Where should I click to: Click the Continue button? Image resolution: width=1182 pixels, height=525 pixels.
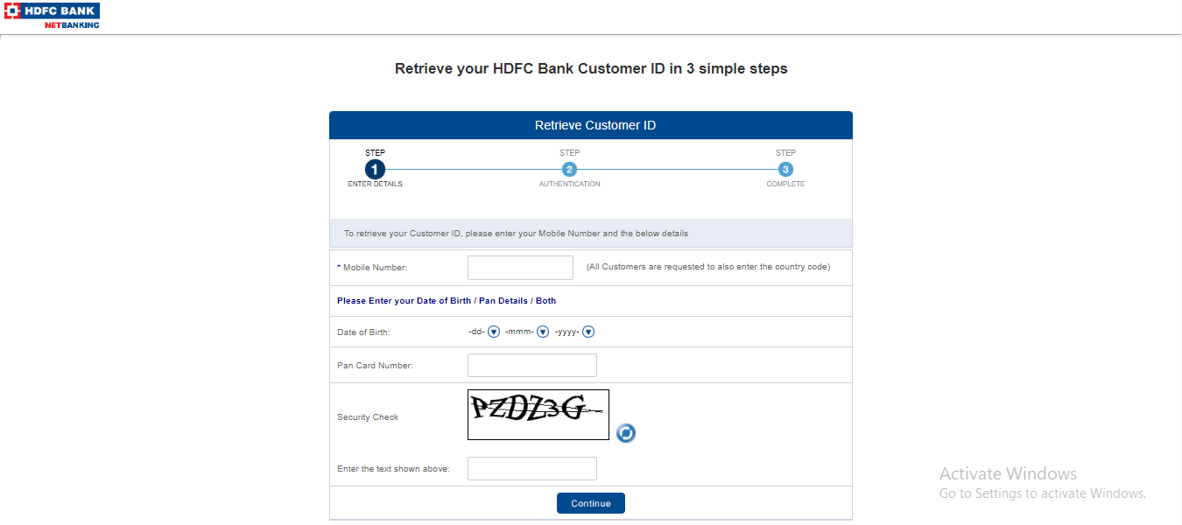pyautogui.click(x=590, y=502)
